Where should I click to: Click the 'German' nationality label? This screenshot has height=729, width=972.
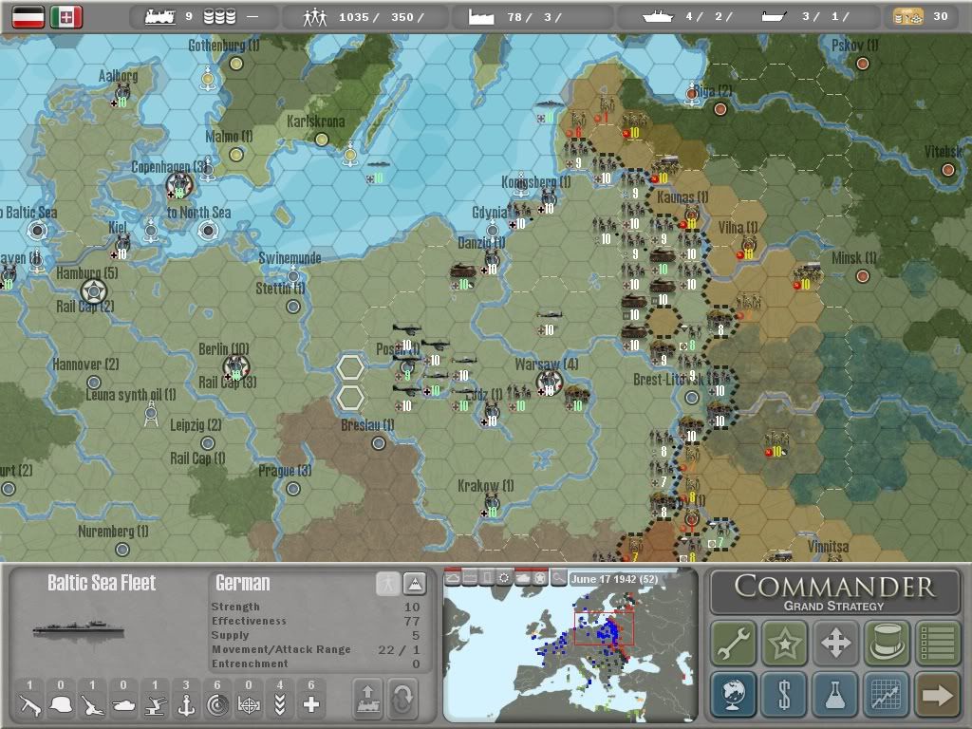point(243,583)
